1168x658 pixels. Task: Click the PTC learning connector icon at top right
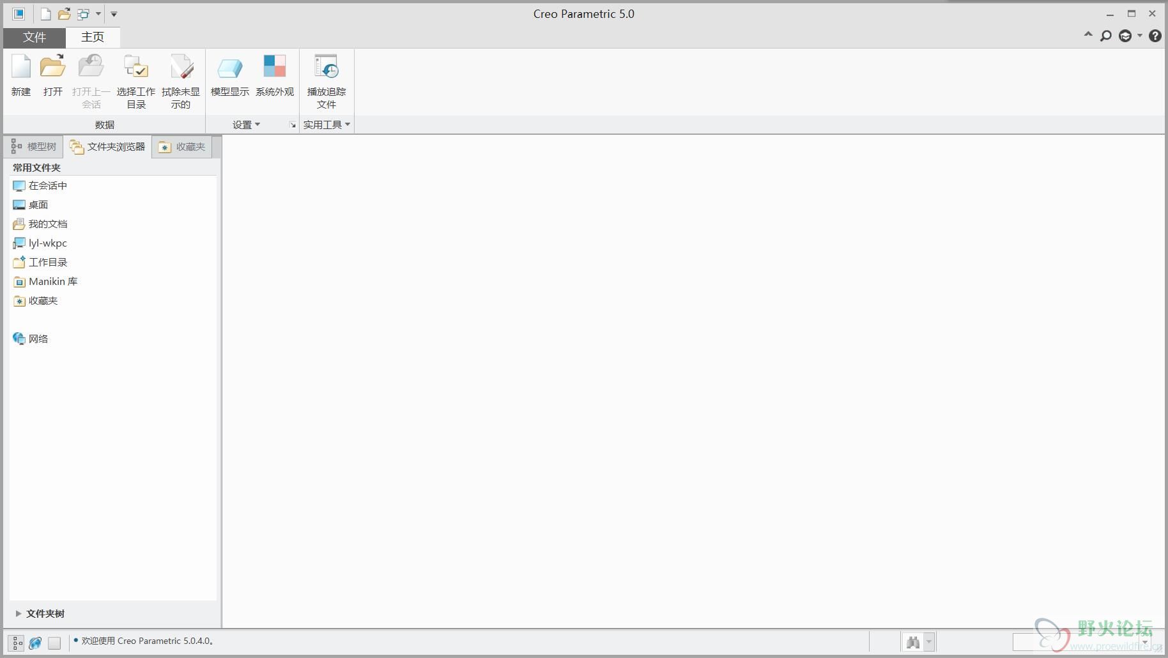coord(1125,36)
